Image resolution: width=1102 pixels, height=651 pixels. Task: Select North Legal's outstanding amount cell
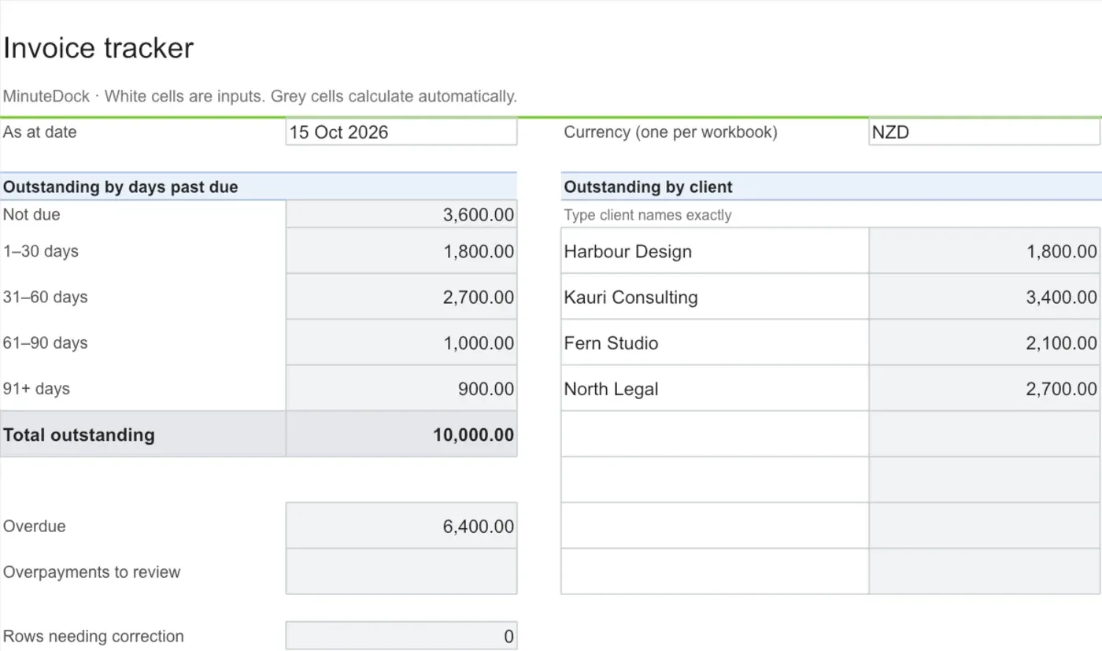[985, 388]
